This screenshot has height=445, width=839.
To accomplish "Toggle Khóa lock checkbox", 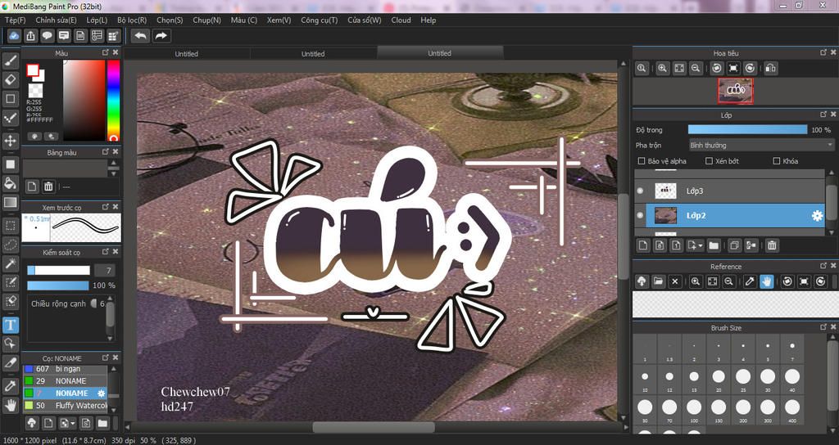I will click(777, 161).
